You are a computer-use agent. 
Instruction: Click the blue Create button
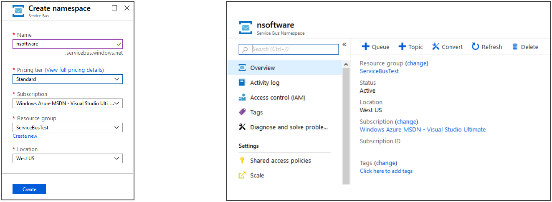click(29, 189)
